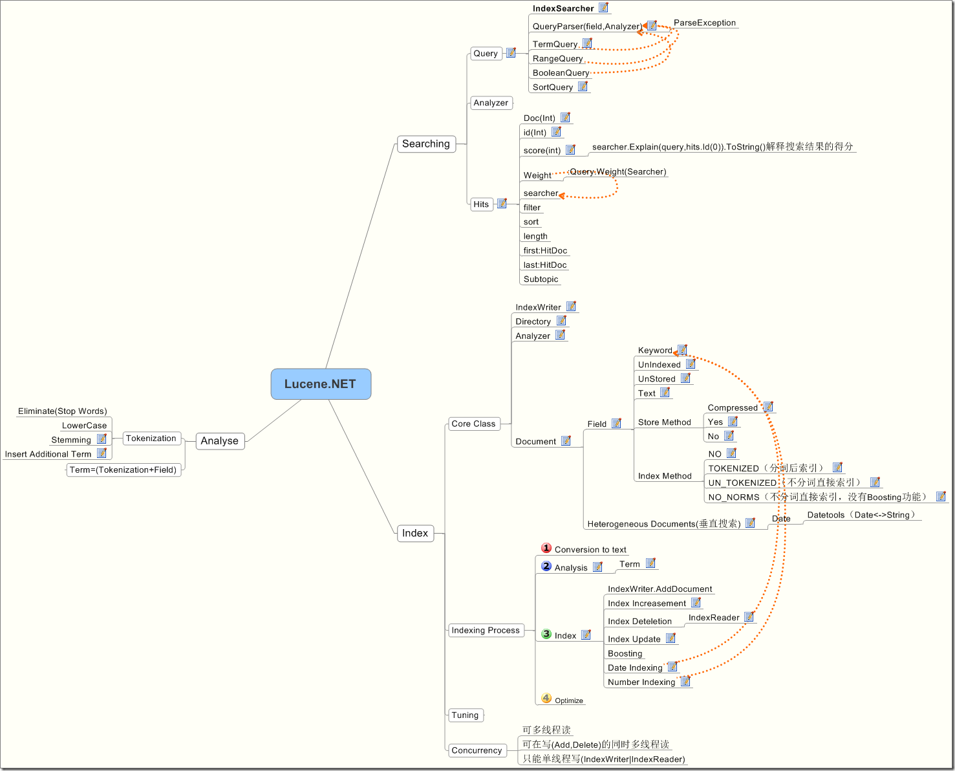Viewport: 955px width, 771px height.
Task: Open the notepad icon next to IndexWriter
Action: [x=571, y=305]
